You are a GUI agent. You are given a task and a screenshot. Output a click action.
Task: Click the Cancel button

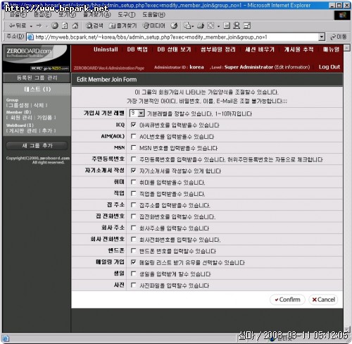[323, 300]
